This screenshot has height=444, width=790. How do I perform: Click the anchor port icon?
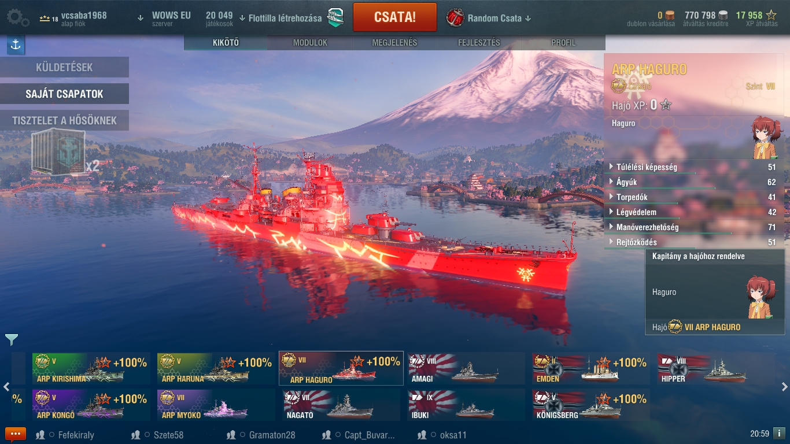pyautogui.click(x=16, y=45)
